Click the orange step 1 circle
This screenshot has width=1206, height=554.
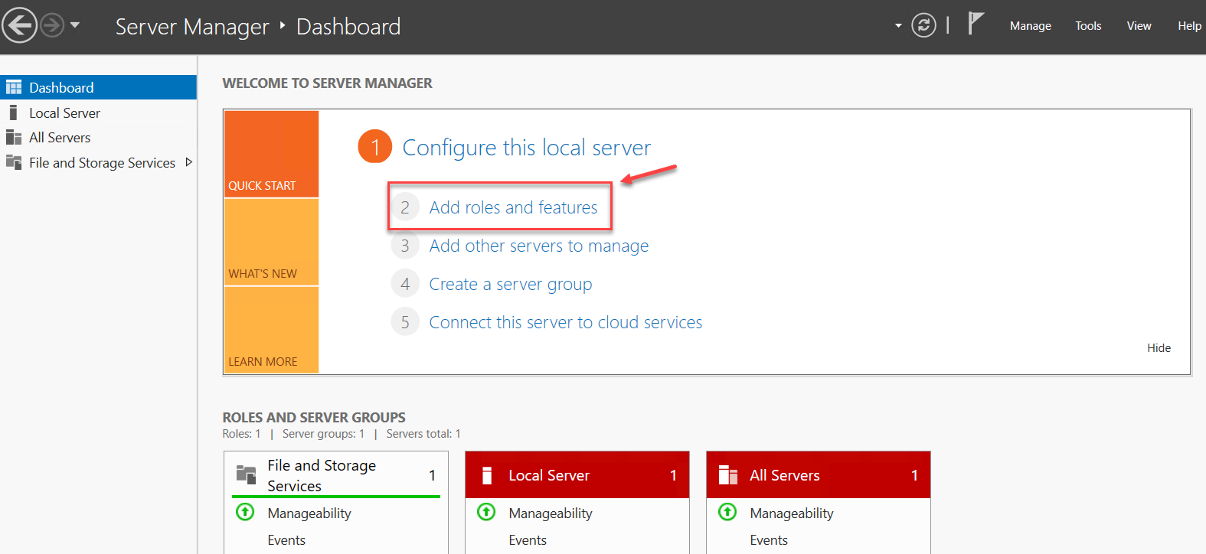375,147
